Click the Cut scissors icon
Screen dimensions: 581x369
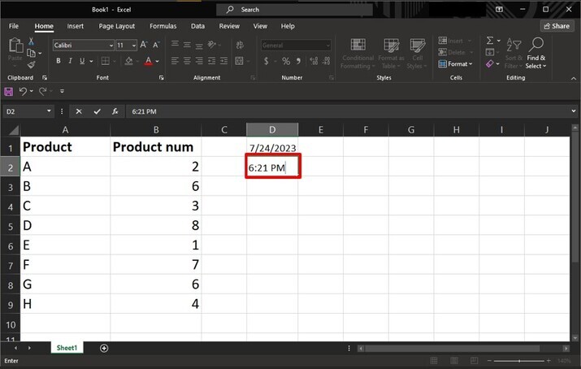tap(31, 41)
